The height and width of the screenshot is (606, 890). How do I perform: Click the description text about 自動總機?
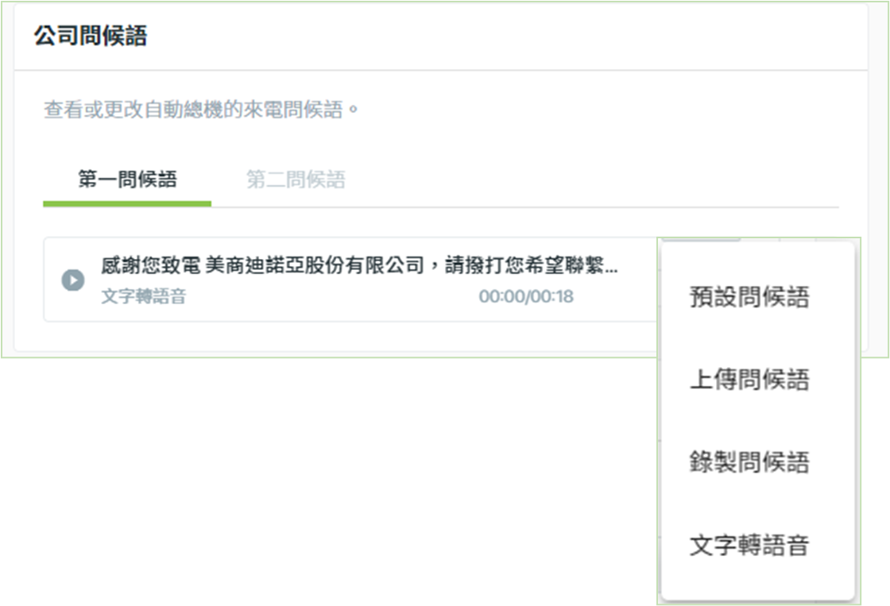pyautogui.click(x=201, y=109)
